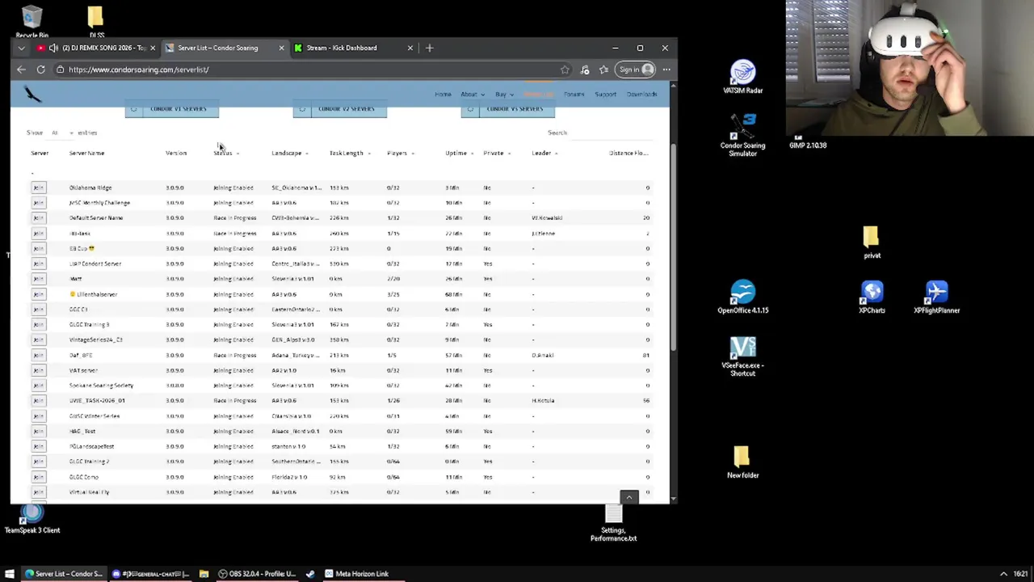Sort table by Task Length column

click(349, 153)
